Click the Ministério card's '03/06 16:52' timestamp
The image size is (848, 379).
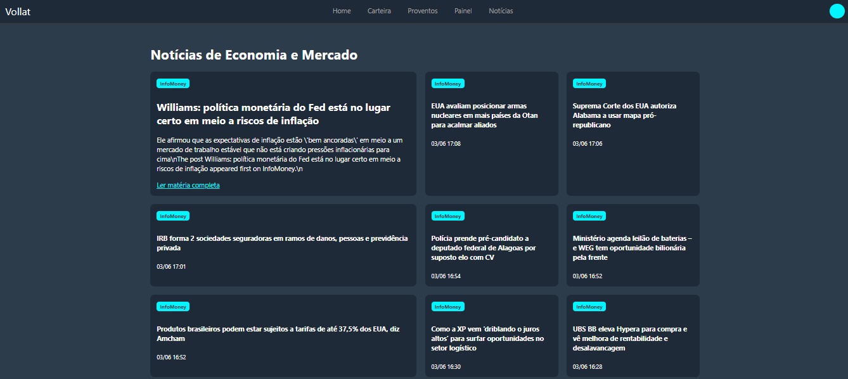(587, 276)
